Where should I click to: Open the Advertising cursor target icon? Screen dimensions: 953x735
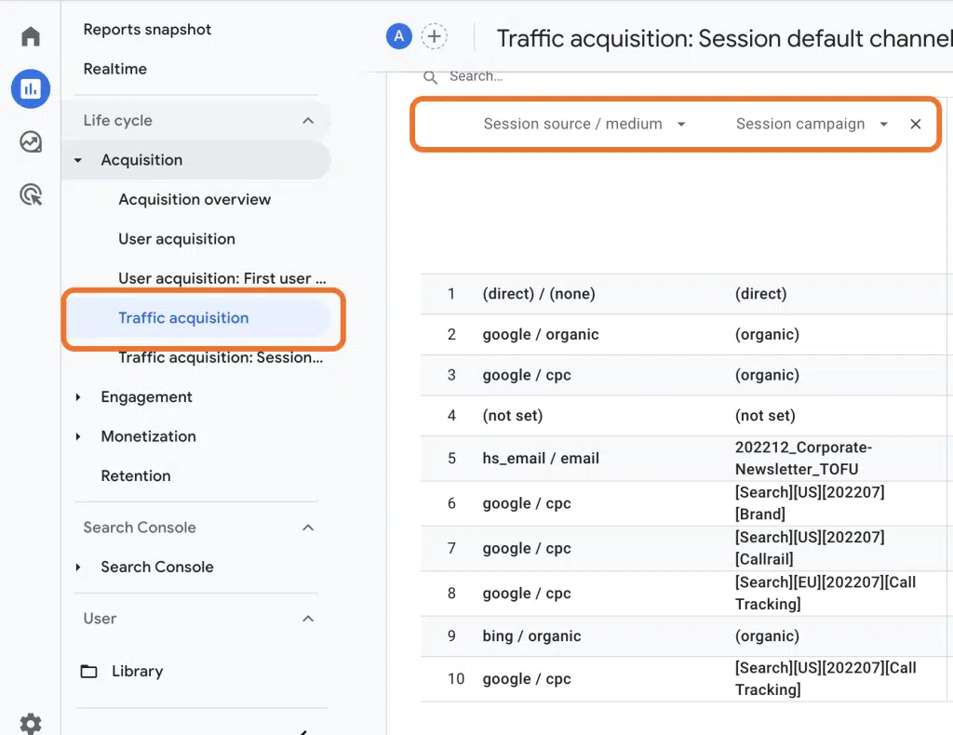click(31, 195)
